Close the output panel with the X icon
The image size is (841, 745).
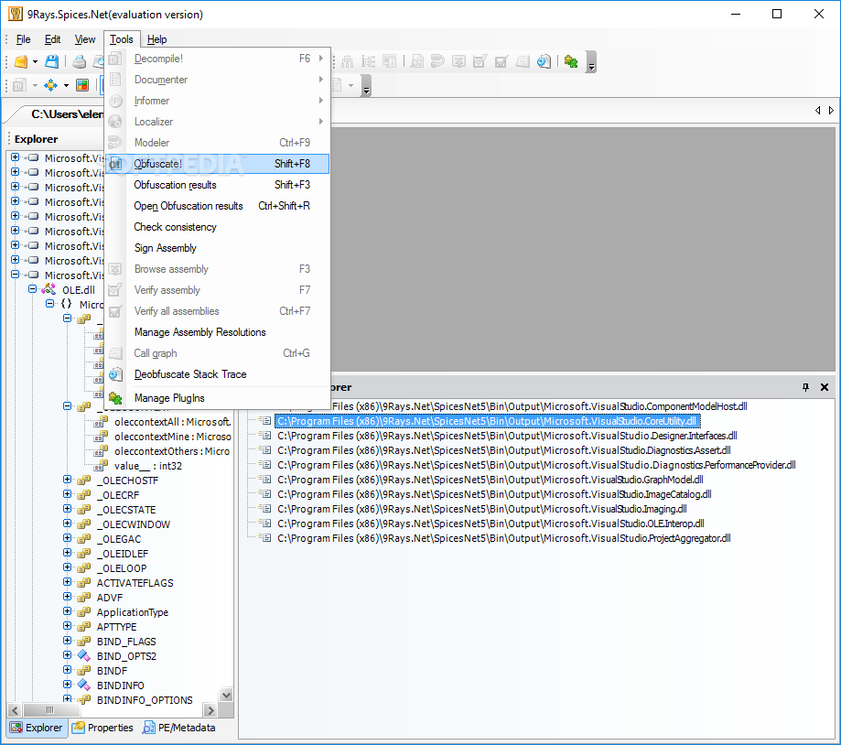tap(825, 387)
